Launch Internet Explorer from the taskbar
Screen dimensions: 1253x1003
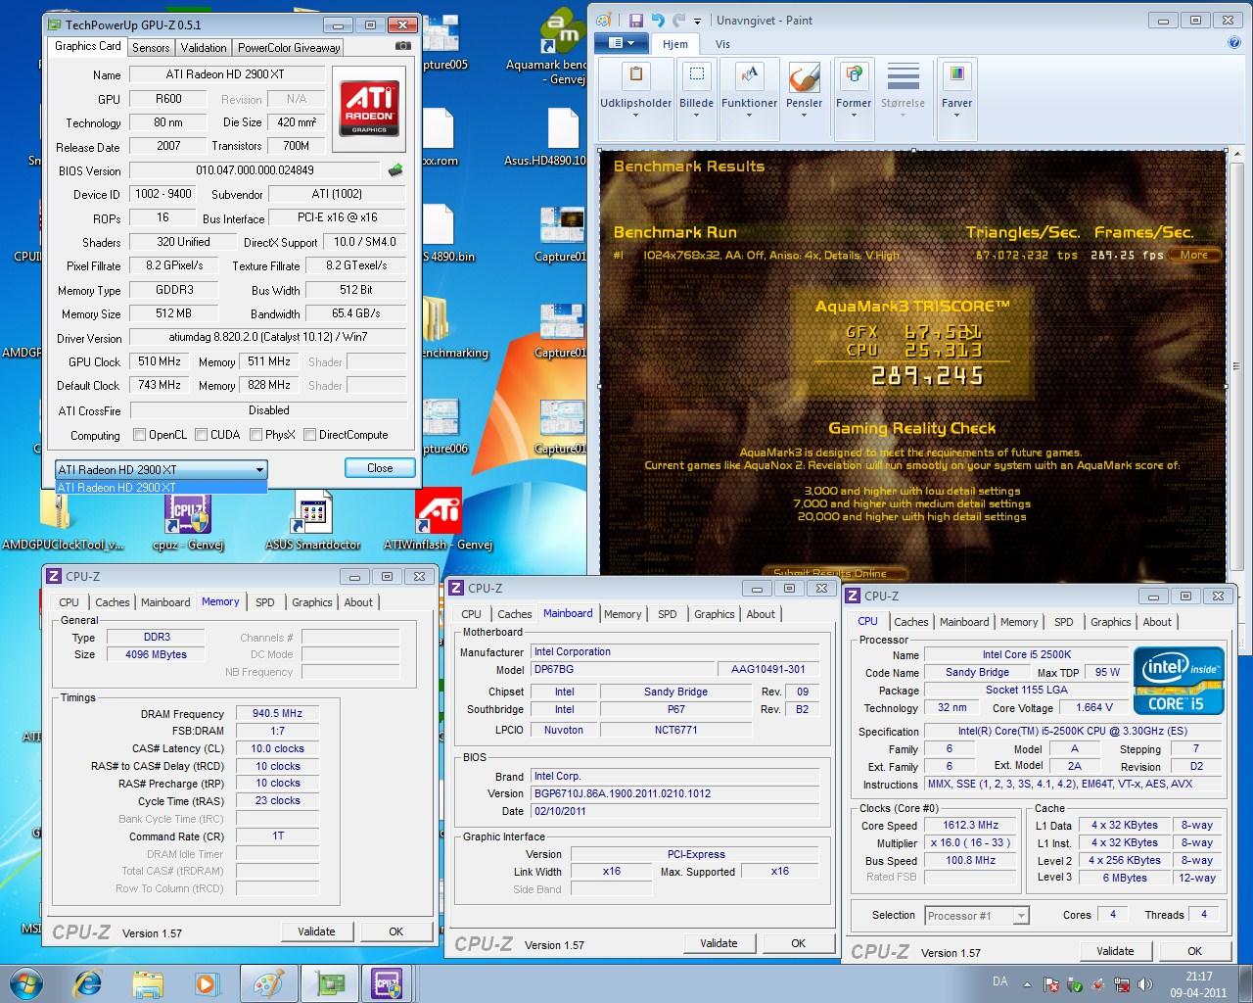(88, 982)
